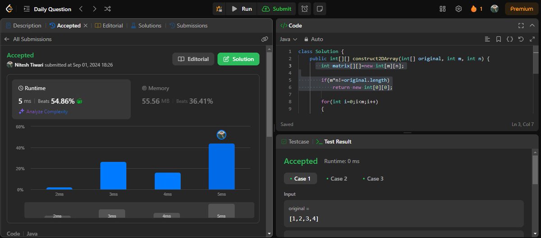Toggle the Auto lock setting
Image resolution: width=541 pixels, height=238 pixels.
pos(314,39)
